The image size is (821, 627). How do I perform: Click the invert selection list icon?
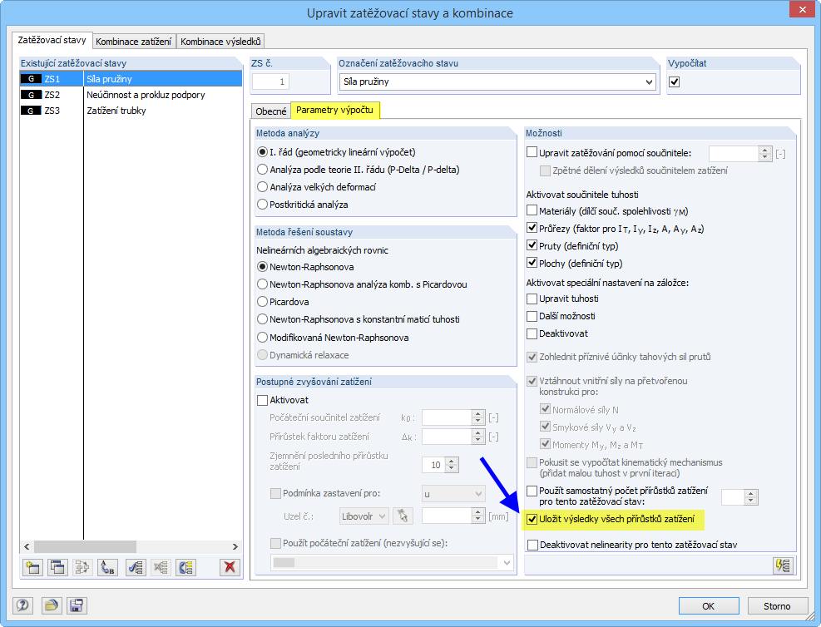pyautogui.click(x=185, y=567)
